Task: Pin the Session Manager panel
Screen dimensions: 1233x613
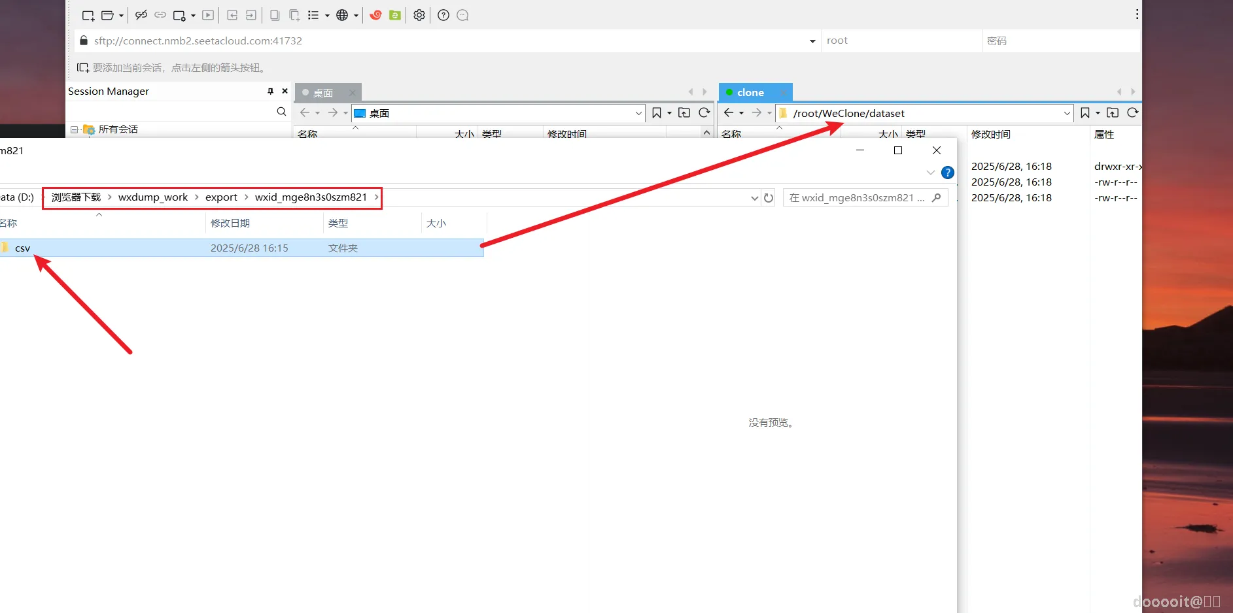Action: (271, 91)
